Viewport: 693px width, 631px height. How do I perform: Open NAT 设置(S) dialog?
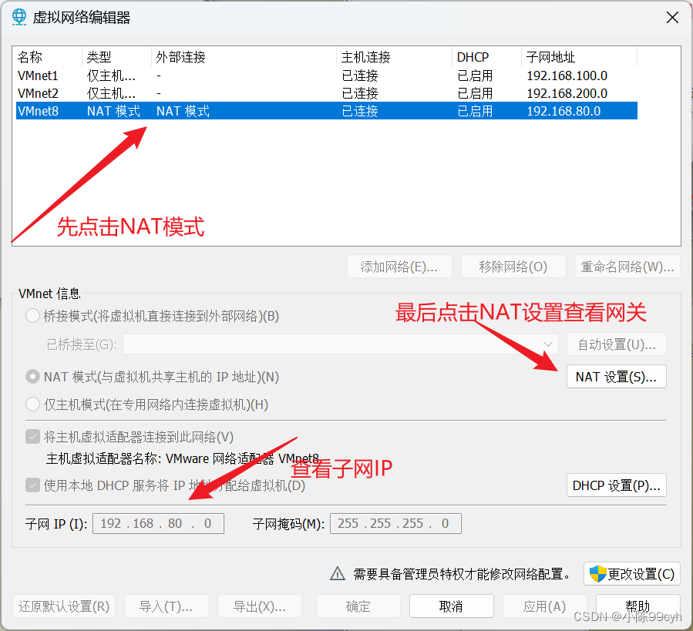616,377
